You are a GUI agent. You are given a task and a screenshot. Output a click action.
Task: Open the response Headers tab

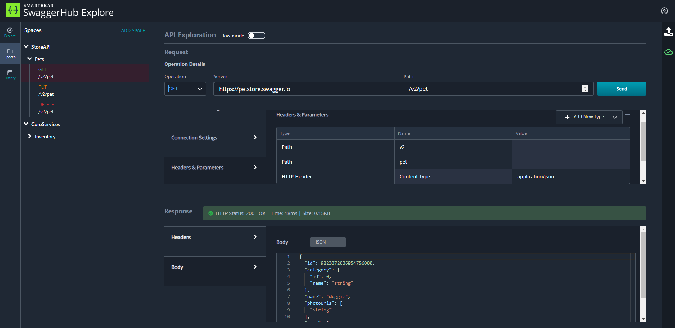[215, 237]
